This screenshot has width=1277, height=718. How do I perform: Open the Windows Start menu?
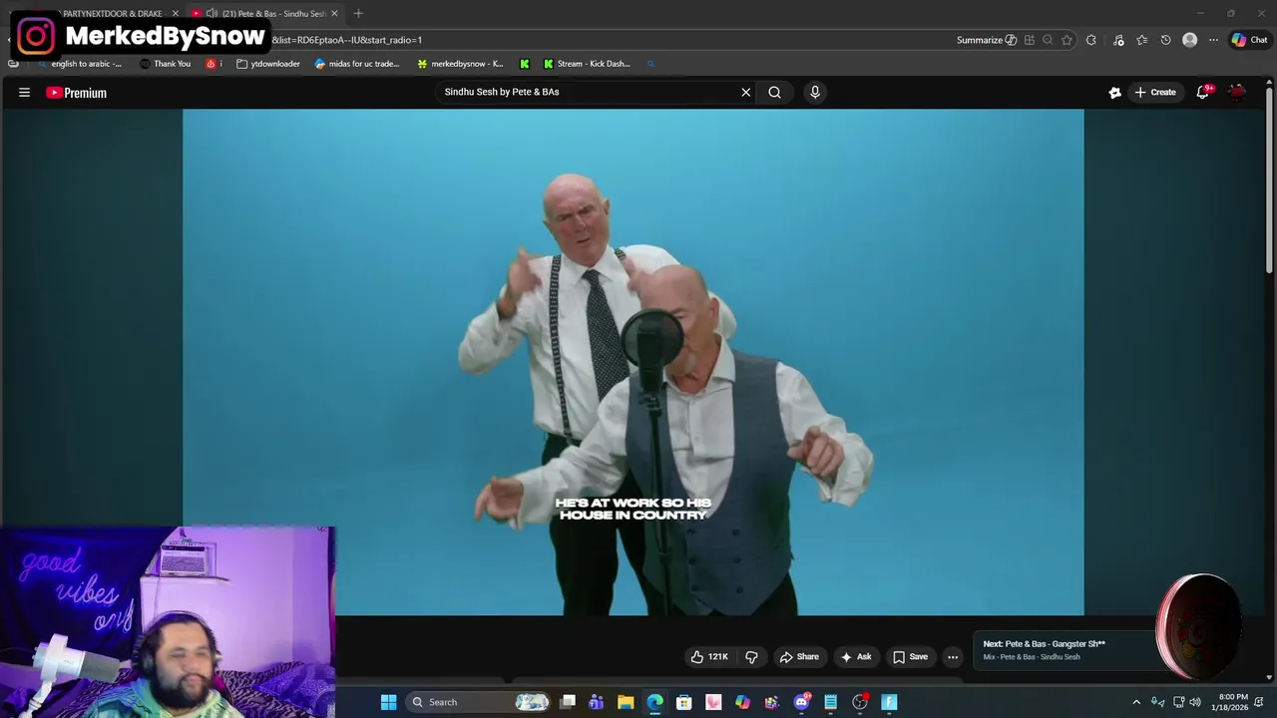click(389, 702)
